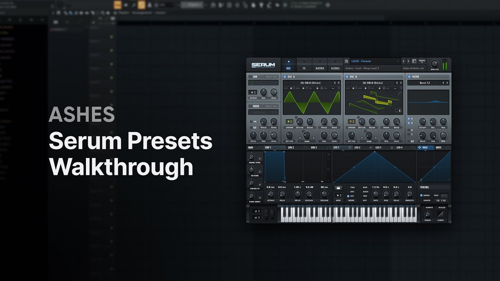
Task: Enable the NOISE oscillator
Action: 250,106
